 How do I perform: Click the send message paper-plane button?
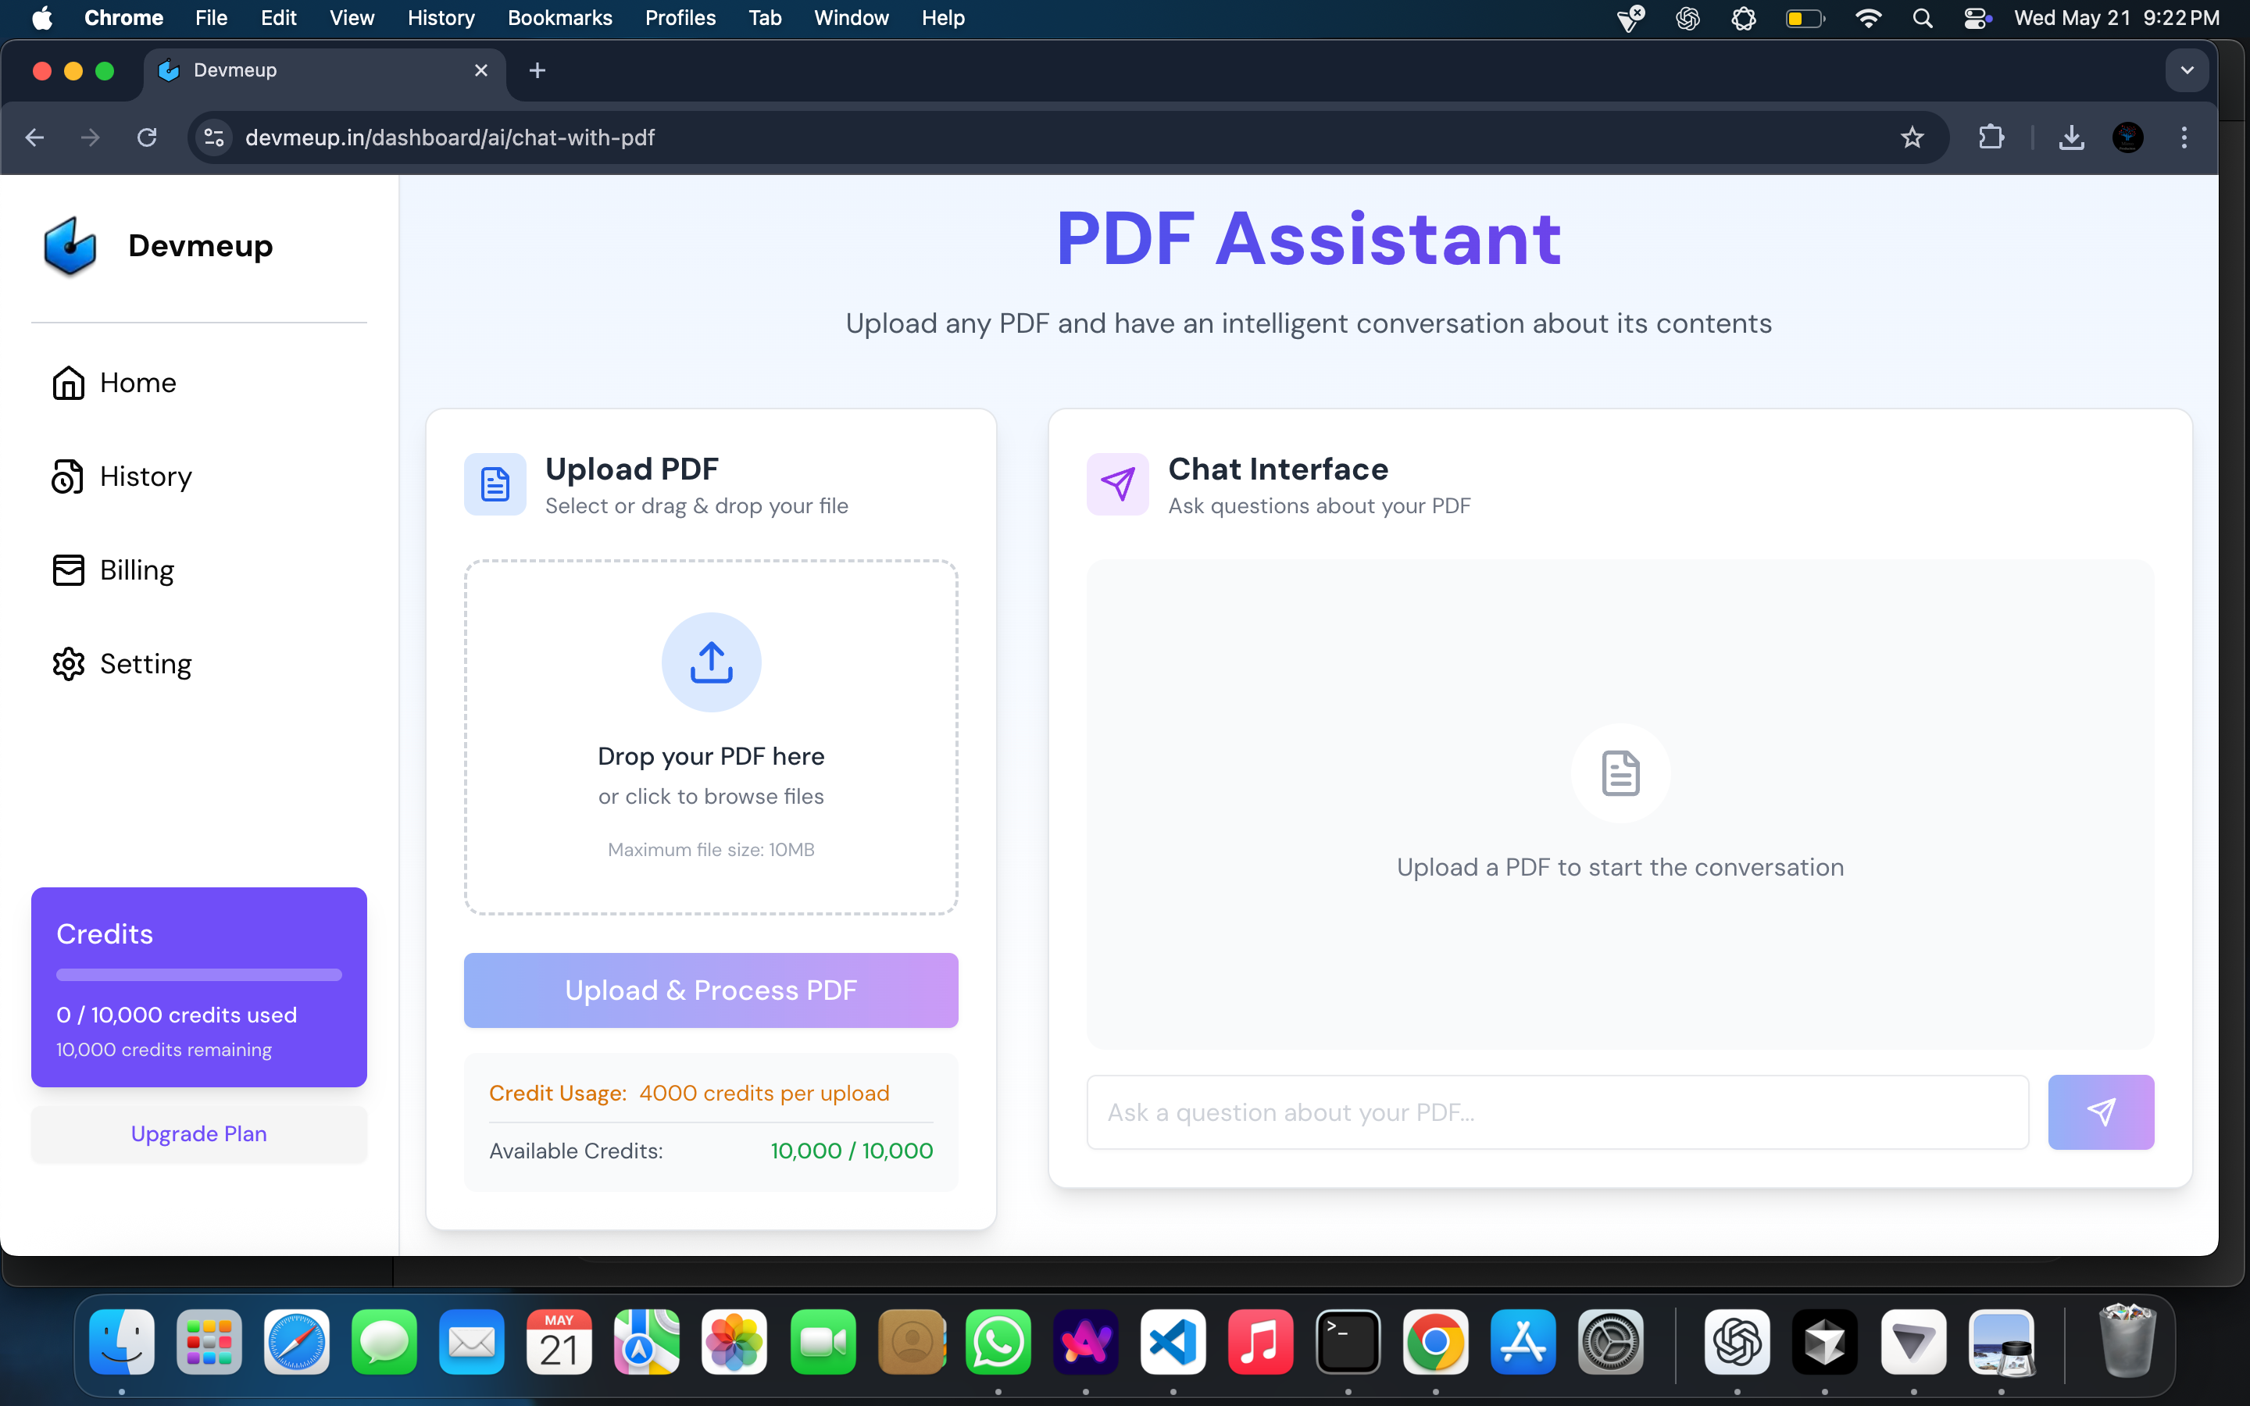[2100, 1112]
